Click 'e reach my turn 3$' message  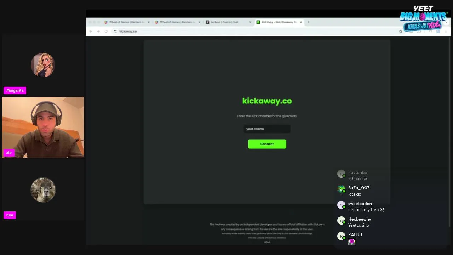[366, 210]
